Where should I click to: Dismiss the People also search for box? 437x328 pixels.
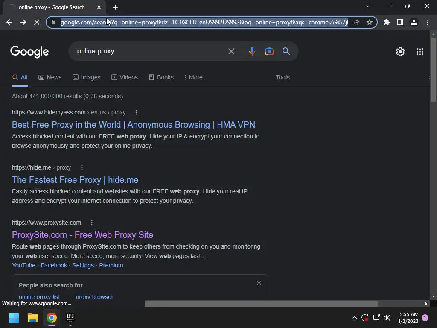pos(259,284)
